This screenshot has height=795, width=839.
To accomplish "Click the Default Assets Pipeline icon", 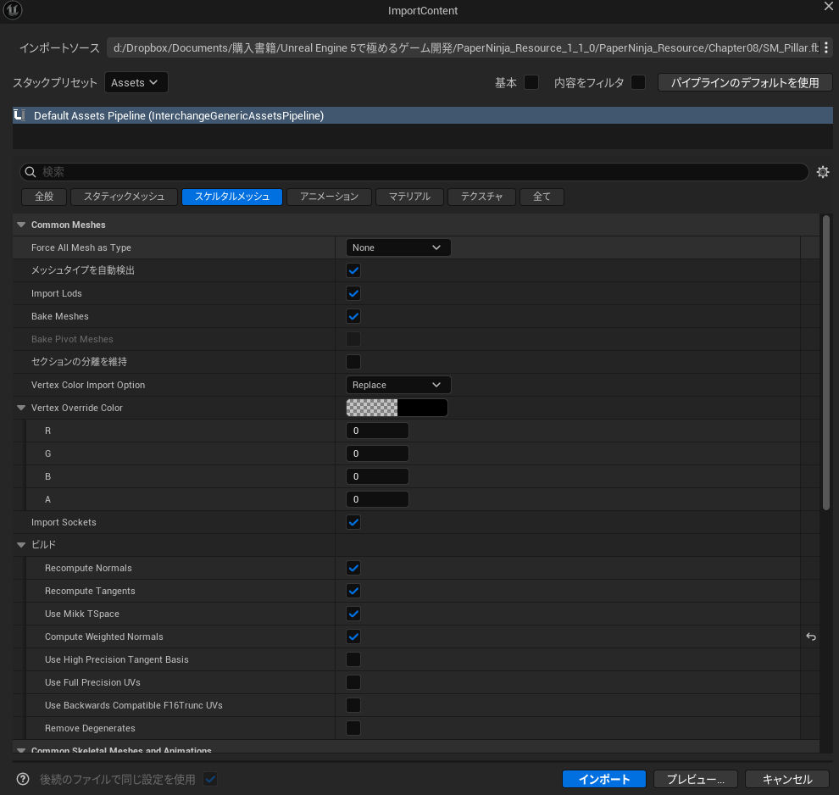I will (19, 115).
